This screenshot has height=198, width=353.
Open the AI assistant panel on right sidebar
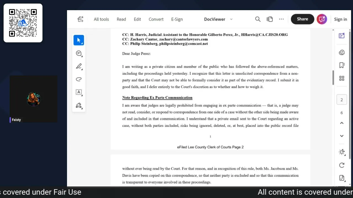click(342, 35)
